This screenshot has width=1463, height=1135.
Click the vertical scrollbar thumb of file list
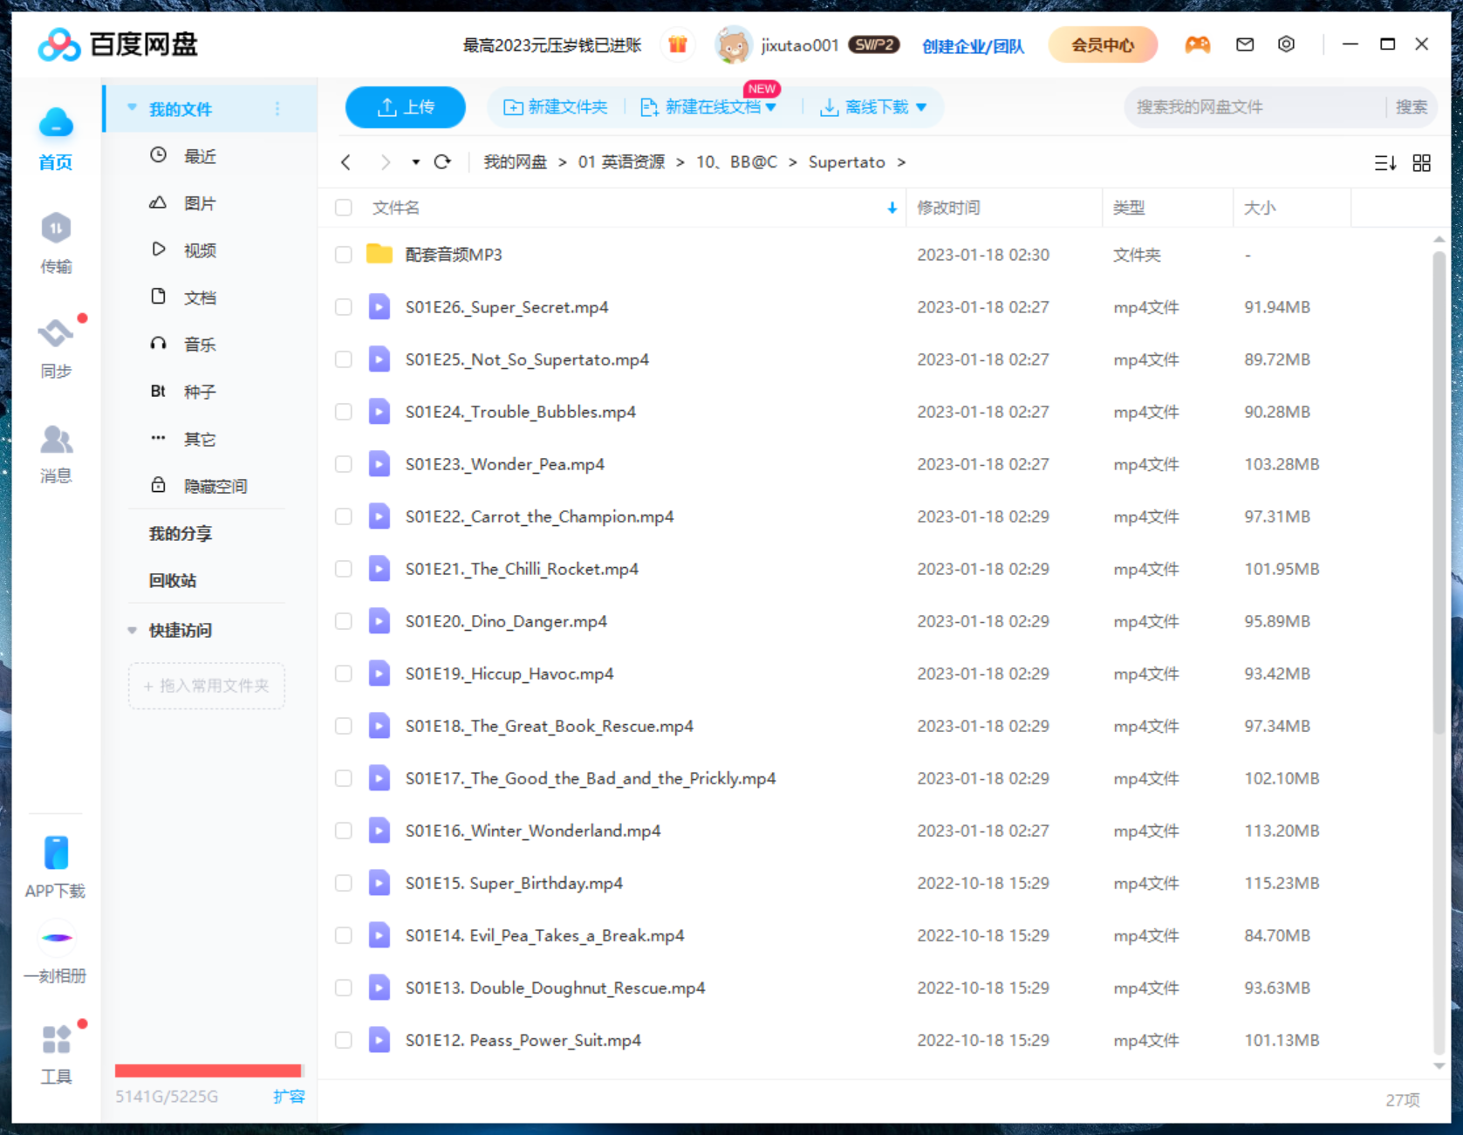(x=1439, y=493)
